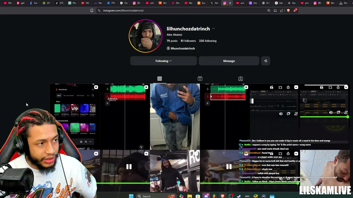Click the bookmark icon in address bar
This screenshot has width=353, height=198.
click(92, 10)
